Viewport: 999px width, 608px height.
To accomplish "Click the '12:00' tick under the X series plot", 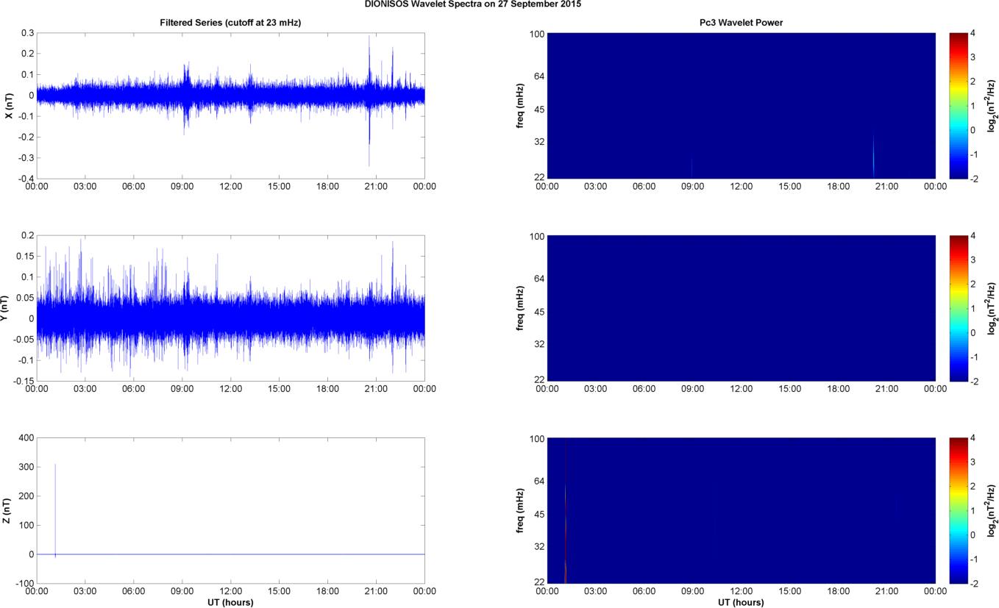I will coord(230,186).
